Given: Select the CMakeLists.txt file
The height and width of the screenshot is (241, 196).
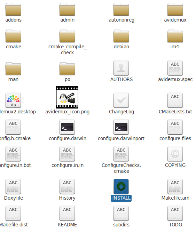Looking at the screenshot, I should click(175, 100).
